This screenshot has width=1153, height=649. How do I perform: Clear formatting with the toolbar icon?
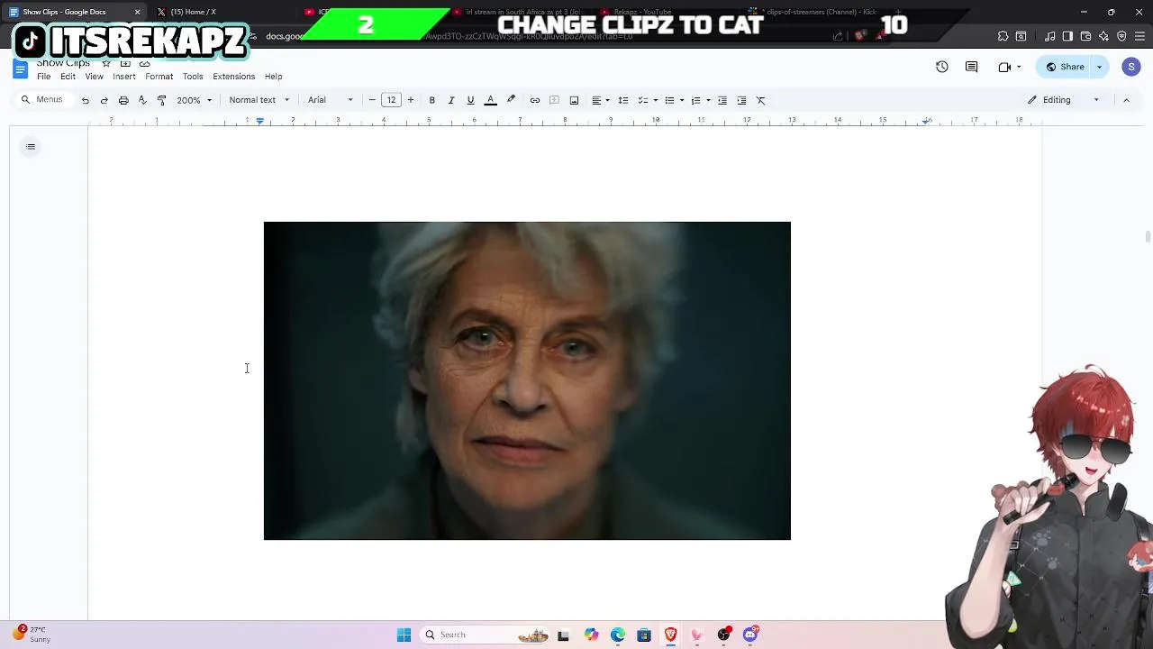click(x=761, y=100)
